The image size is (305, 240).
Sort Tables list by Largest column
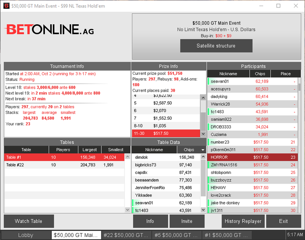point(90,150)
